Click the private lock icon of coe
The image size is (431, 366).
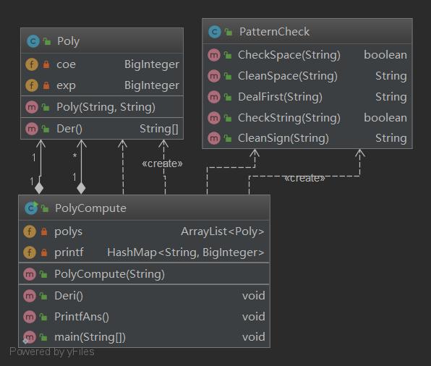point(46,64)
